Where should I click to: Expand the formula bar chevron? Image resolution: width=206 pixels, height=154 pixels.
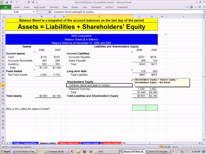click(204, 12)
